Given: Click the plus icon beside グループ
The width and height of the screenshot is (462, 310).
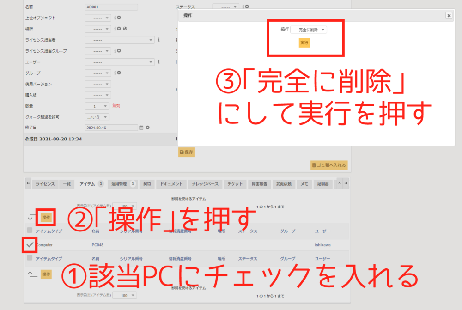Looking at the screenshot, I should coord(119,73).
